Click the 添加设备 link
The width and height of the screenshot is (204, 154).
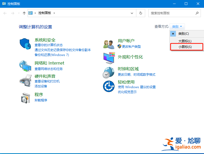(41, 86)
